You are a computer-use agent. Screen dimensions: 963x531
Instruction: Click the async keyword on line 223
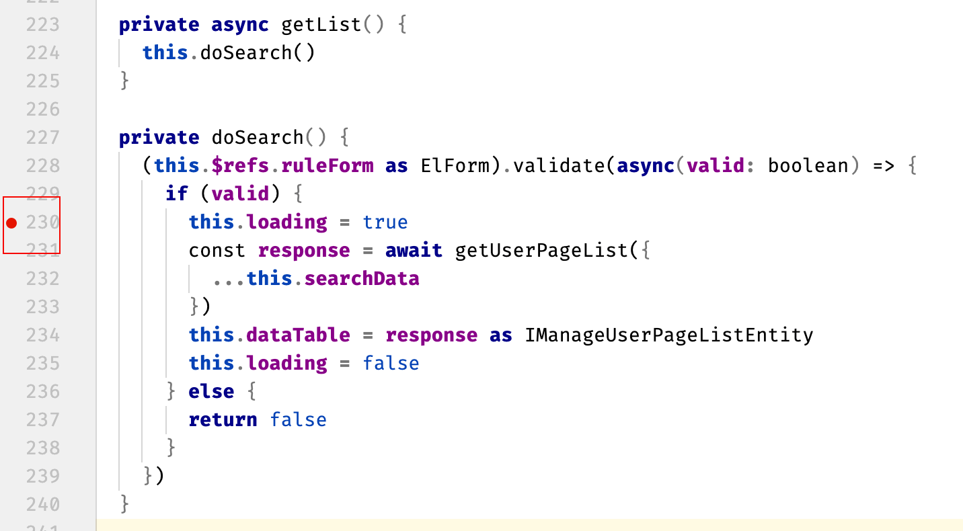pos(240,26)
